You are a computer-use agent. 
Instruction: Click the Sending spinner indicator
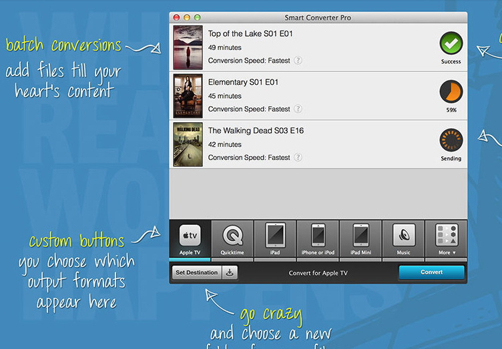pyautogui.click(x=451, y=140)
